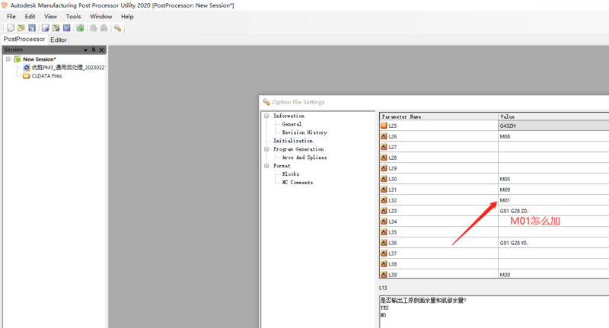Screen dimensions: 609x328
Task: Collapse the Format tree section
Action: click(x=266, y=166)
